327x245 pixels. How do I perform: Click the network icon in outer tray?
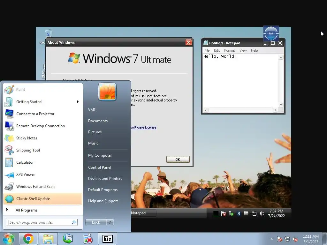tap(287, 239)
